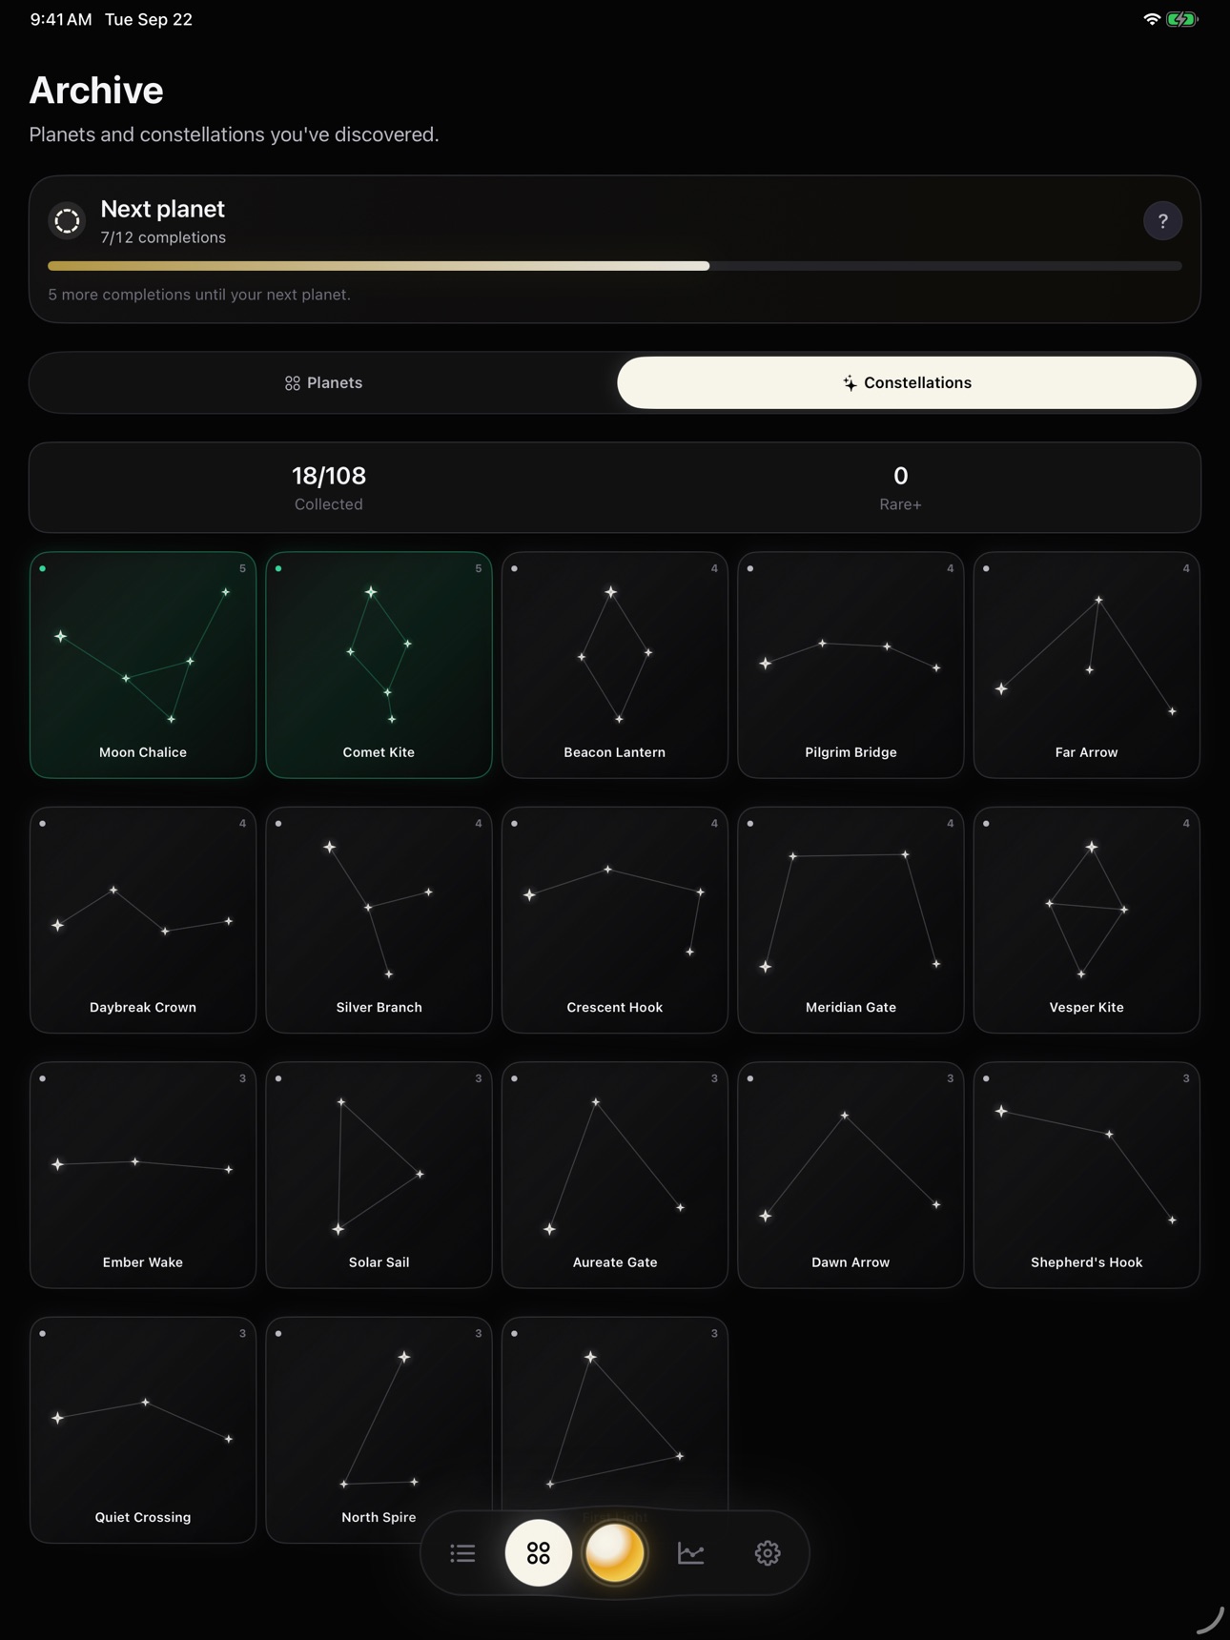Click the date Tue Sep 22
Viewport: 1230px width, 1640px height.
[x=149, y=19]
